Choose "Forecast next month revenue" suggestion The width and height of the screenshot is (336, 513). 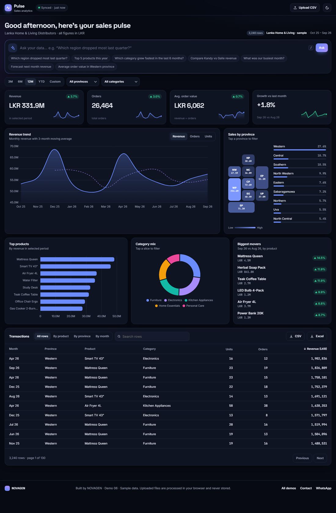[x=31, y=67]
